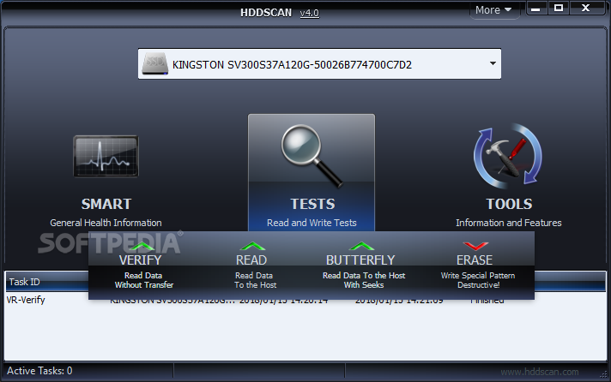Click the TOOLS label text
Viewport: 611px width, 382px height.
coord(509,204)
